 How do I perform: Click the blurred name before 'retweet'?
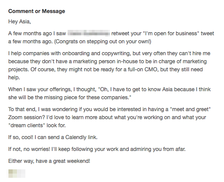(x=89, y=33)
